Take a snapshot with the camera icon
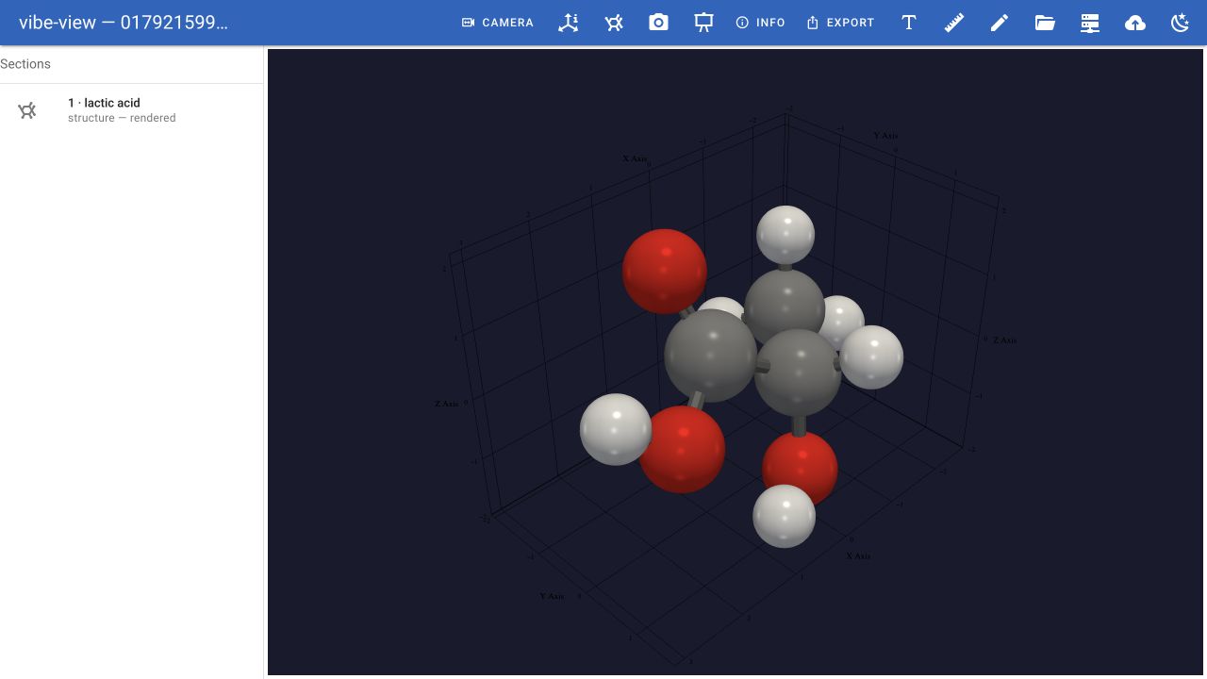 click(x=659, y=23)
